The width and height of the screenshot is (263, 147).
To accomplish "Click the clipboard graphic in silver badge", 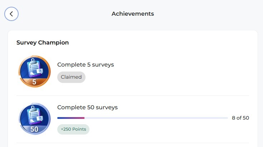I will [x=35, y=115].
